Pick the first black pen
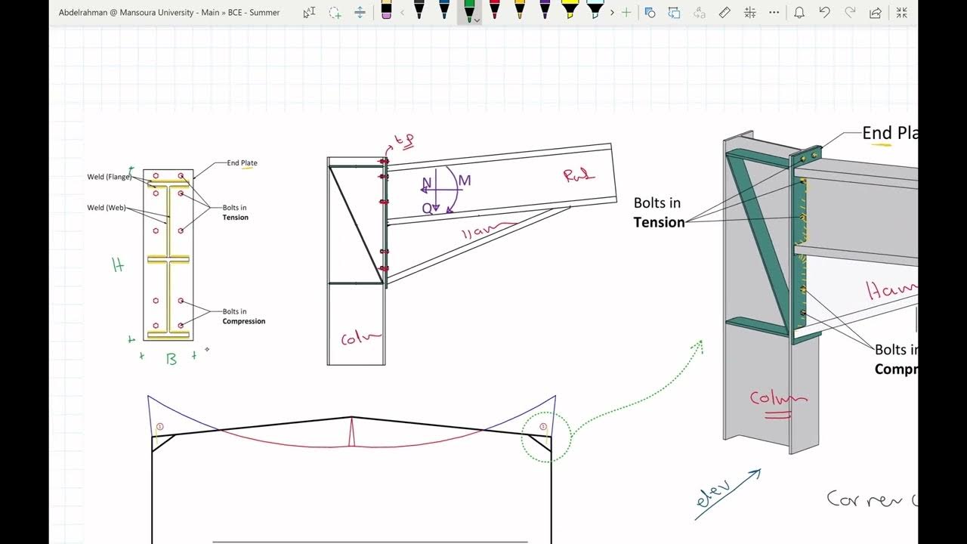This screenshot has width=967, height=544. (x=419, y=10)
